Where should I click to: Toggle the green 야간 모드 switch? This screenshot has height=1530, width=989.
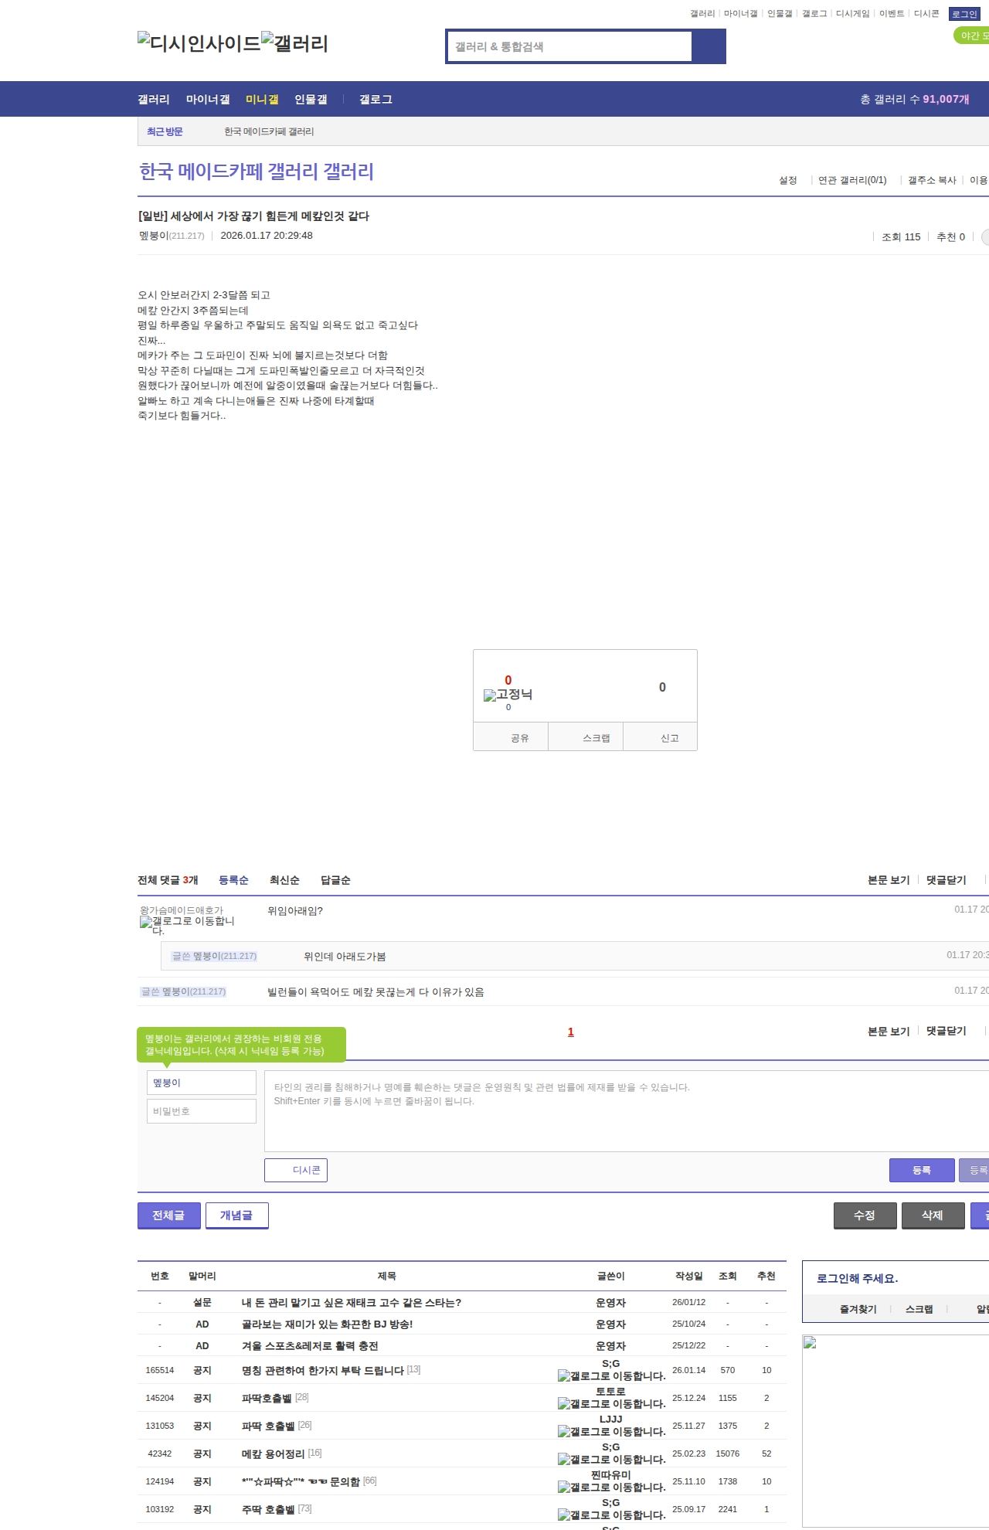(971, 36)
